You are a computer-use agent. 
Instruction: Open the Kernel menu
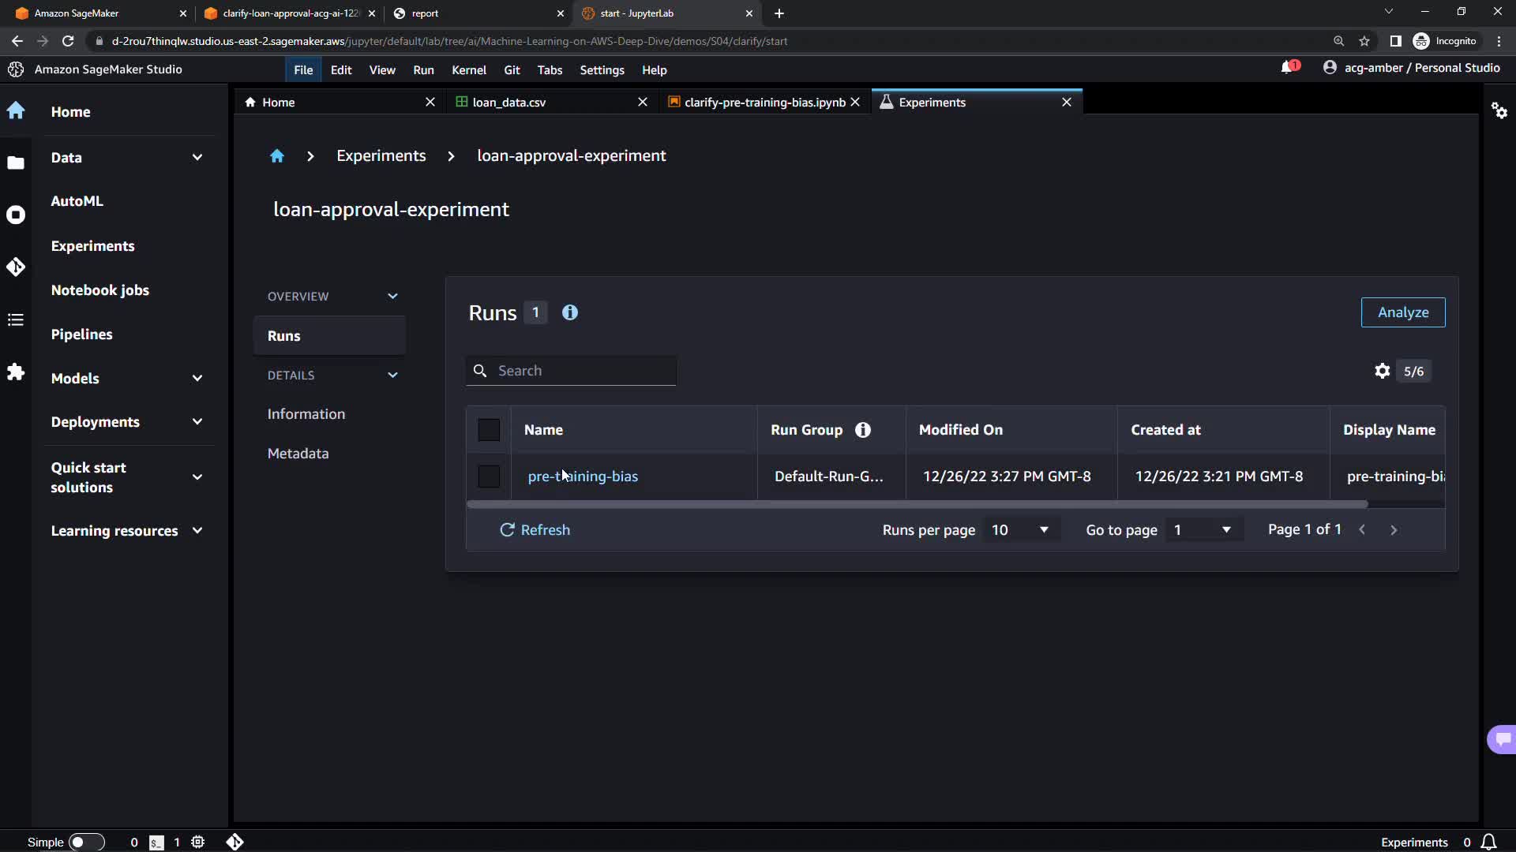(x=468, y=70)
